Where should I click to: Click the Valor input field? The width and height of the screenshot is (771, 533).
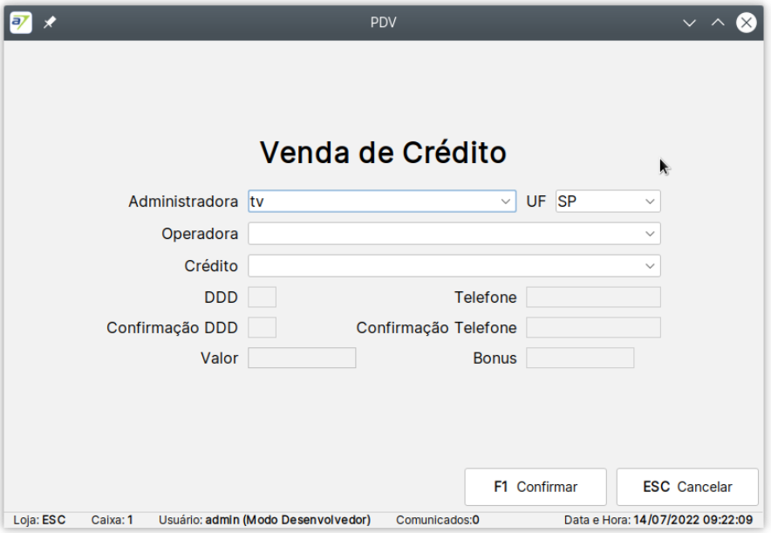point(302,358)
